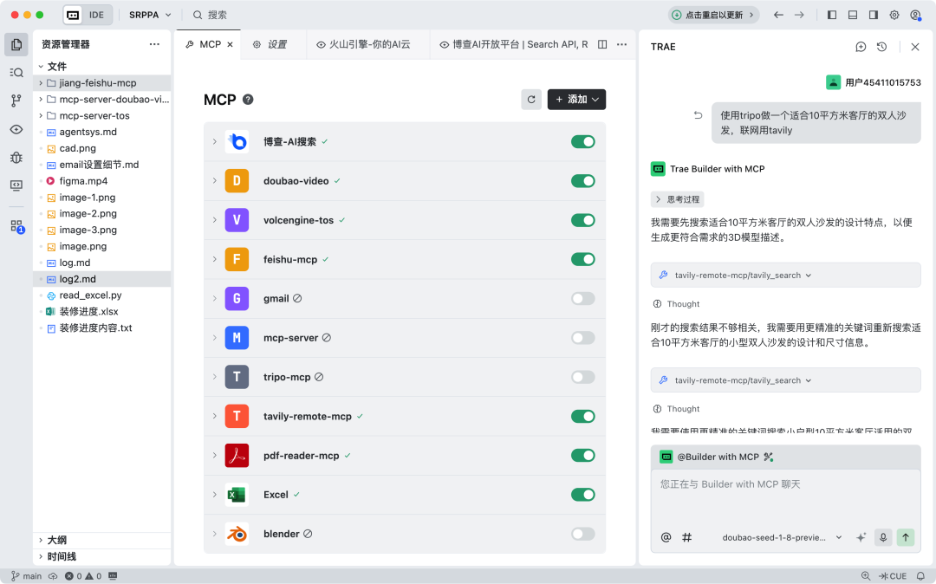Switch to the 设置 tab

pos(272,44)
